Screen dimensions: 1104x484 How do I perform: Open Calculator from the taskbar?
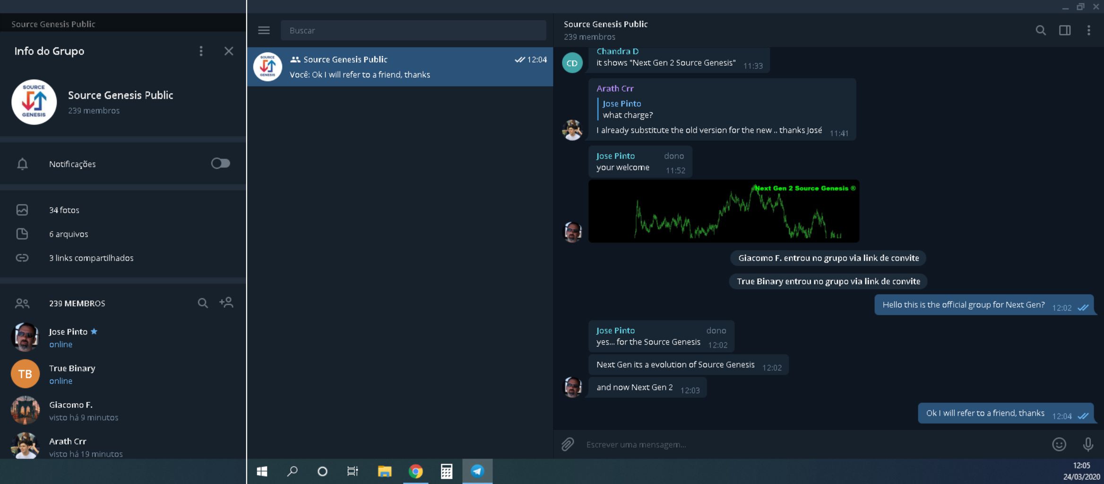point(447,471)
